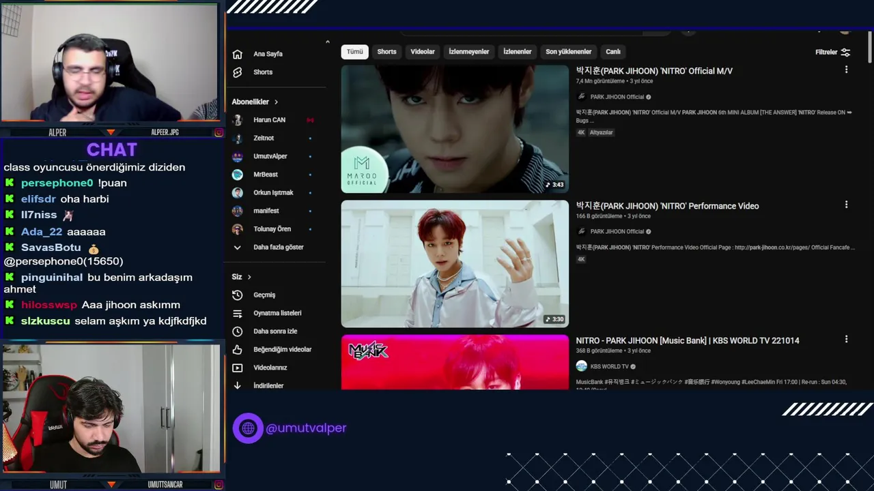This screenshot has height=491, width=874.
Task: Select the İzlenenler filter chip
Action: pos(518,52)
